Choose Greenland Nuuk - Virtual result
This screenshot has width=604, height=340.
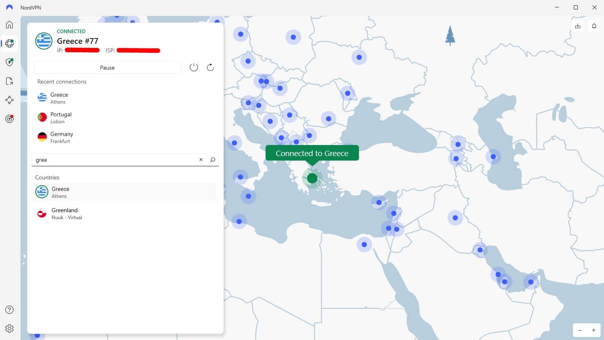tap(124, 213)
